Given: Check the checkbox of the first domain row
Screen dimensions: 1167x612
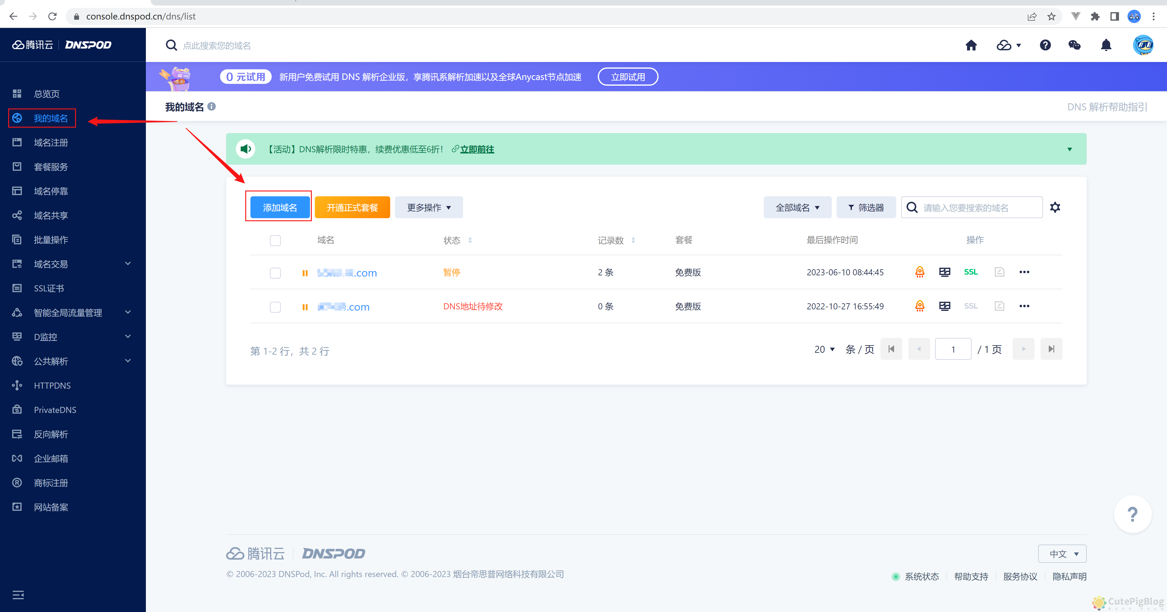Looking at the screenshot, I should [x=275, y=273].
